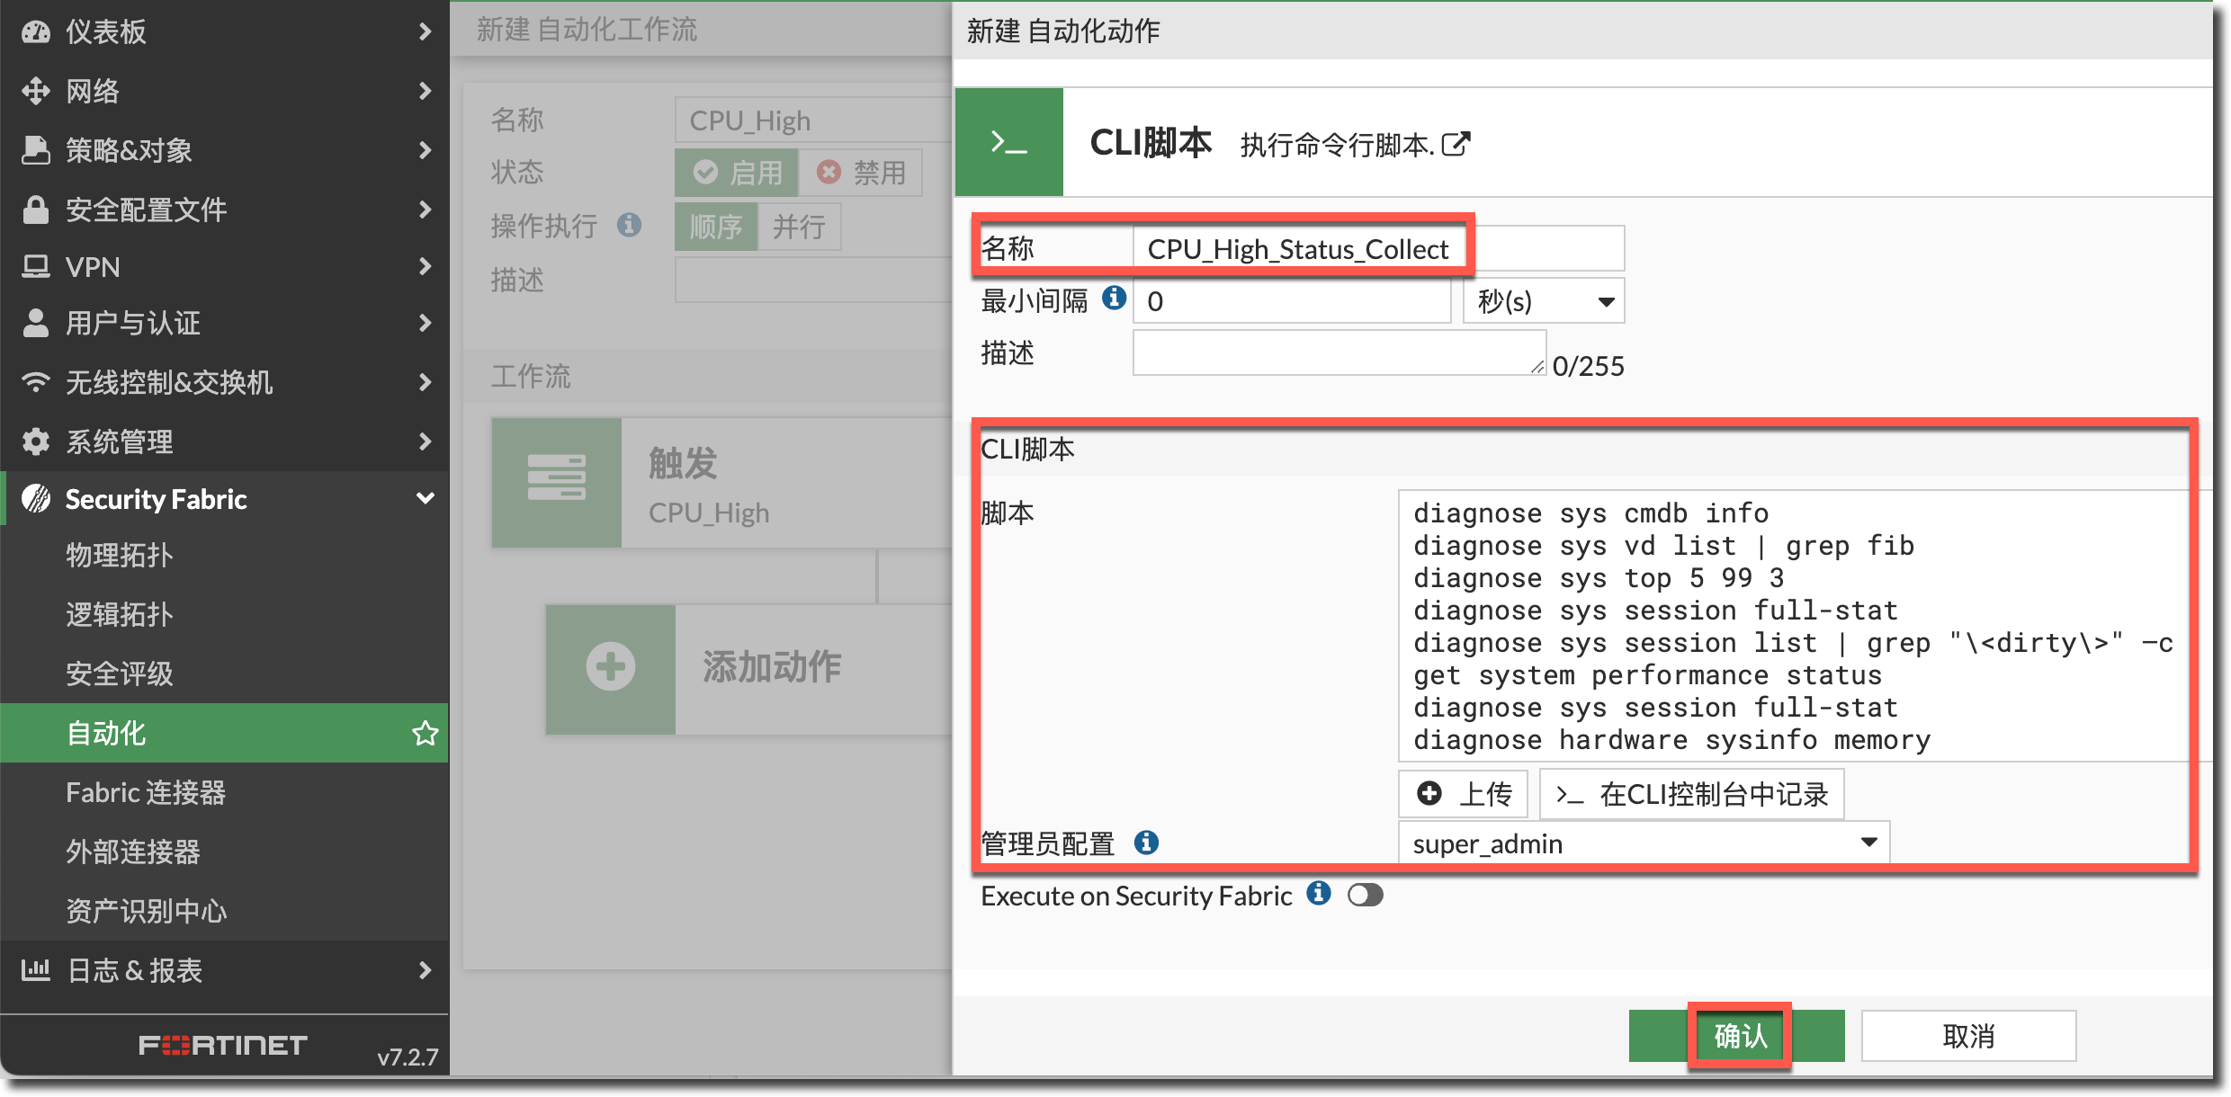Open 安全评级 sidebar menu item
This screenshot has height=1097, width=2231.
click(119, 673)
